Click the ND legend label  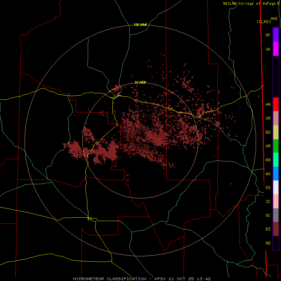(268, 243)
